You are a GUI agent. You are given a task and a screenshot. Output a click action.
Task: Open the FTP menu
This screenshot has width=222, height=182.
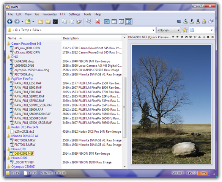coord(63,14)
